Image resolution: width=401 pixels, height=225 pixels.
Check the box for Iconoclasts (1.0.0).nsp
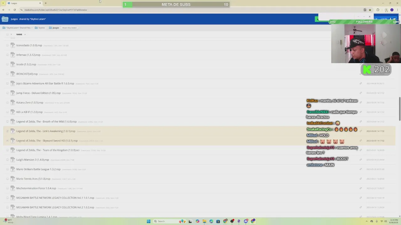pos(7,45)
